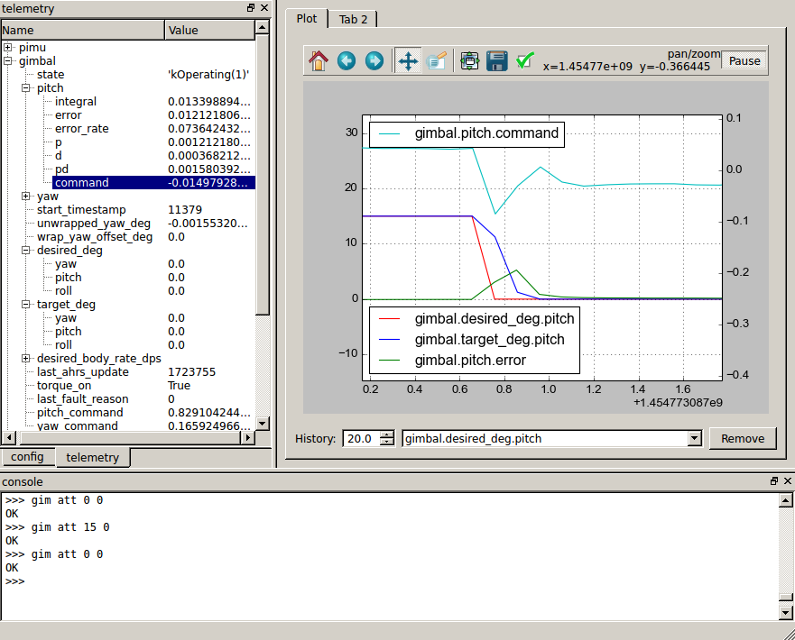Select the pitch integral row
Viewport: 795px width, 640px height.
point(128,102)
